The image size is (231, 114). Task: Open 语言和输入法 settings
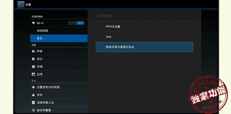(59, 103)
